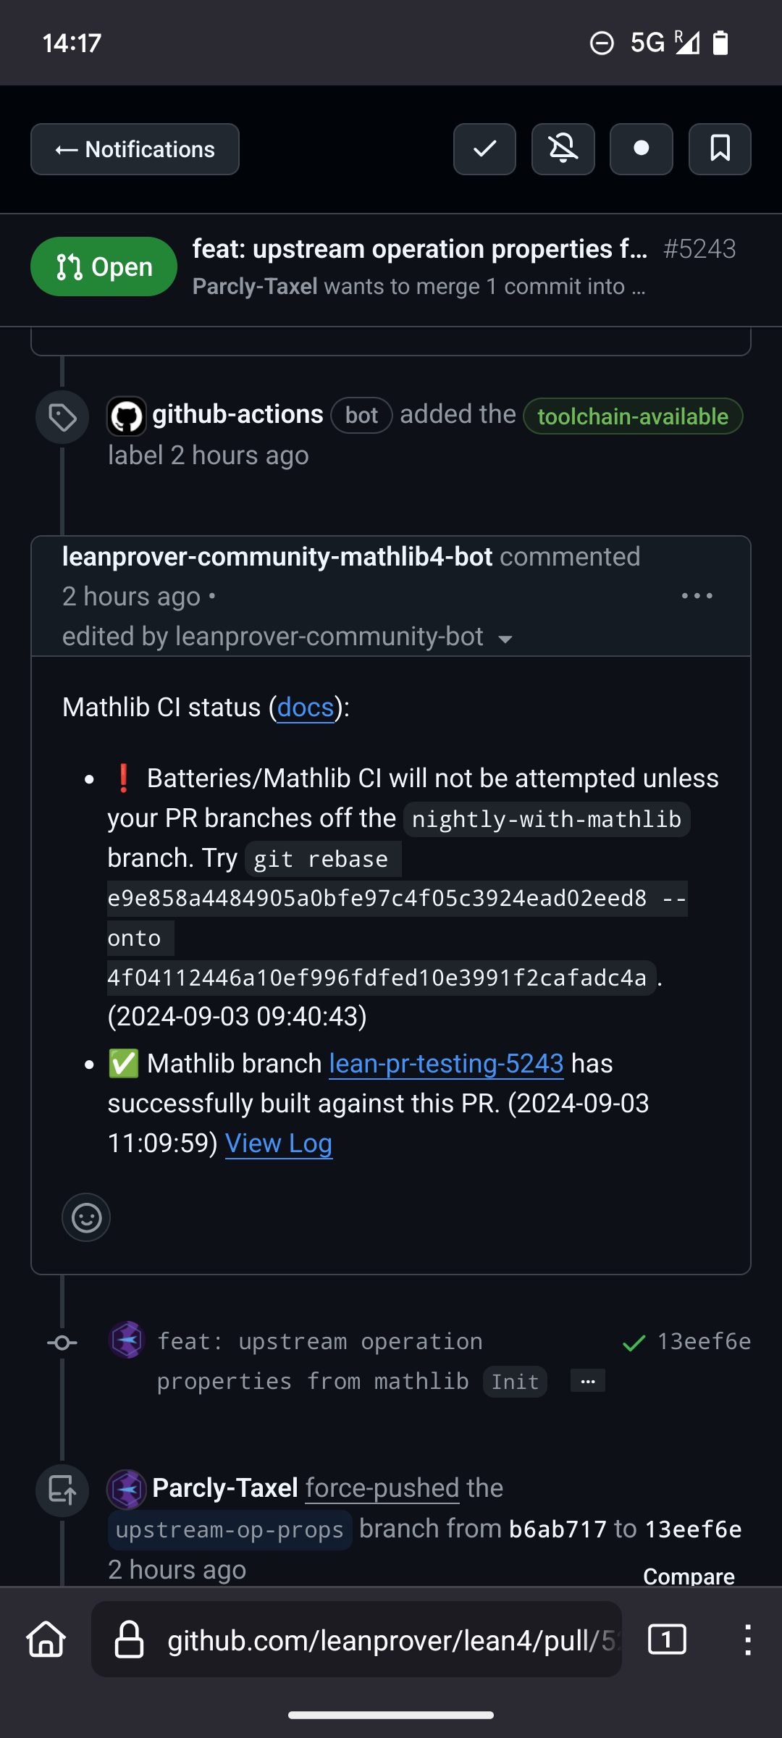
Task: Open the docs link
Action: click(306, 708)
